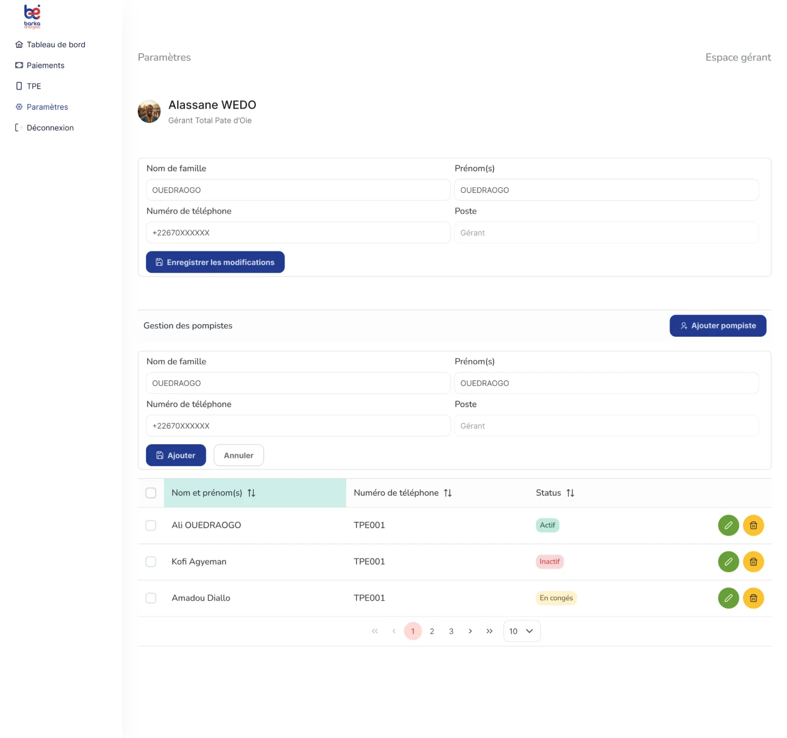Click pompiste Poste field showing Gérant

point(606,425)
